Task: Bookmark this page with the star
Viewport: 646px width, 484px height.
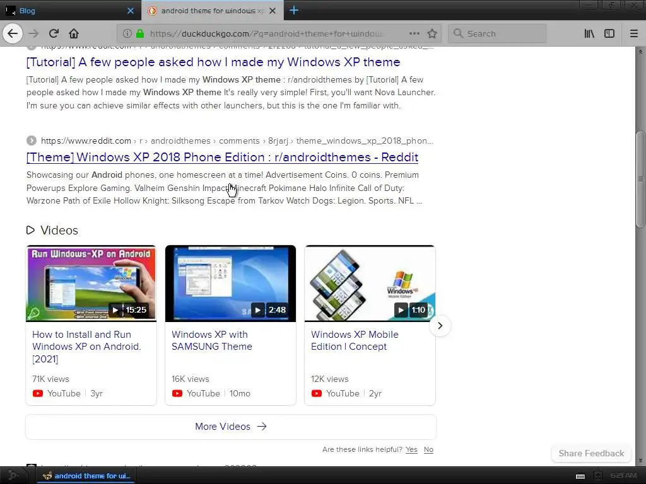Action: [x=432, y=33]
